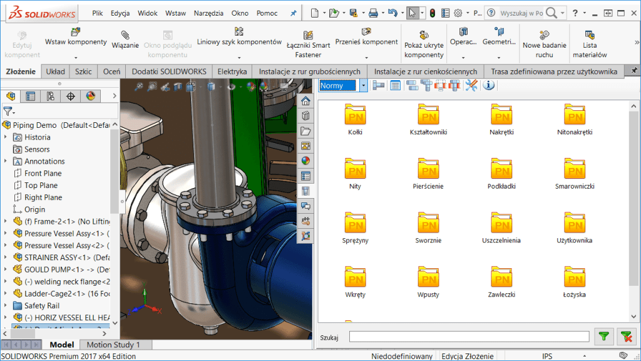Click Pokaż ukryte komponenty button
Image resolution: width=641 pixels, height=361 pixels.
[x=424, y=45]
